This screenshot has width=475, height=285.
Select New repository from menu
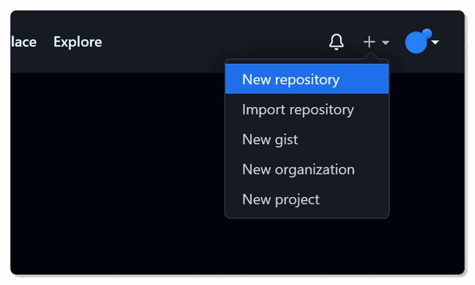coord(307,79)
